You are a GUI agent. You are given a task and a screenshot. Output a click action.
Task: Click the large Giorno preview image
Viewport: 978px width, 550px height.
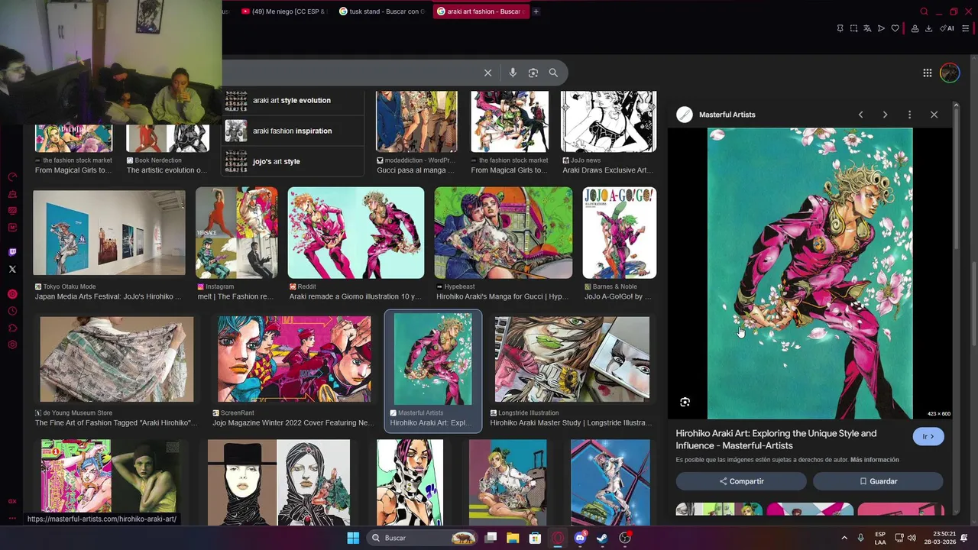(810, 273)
